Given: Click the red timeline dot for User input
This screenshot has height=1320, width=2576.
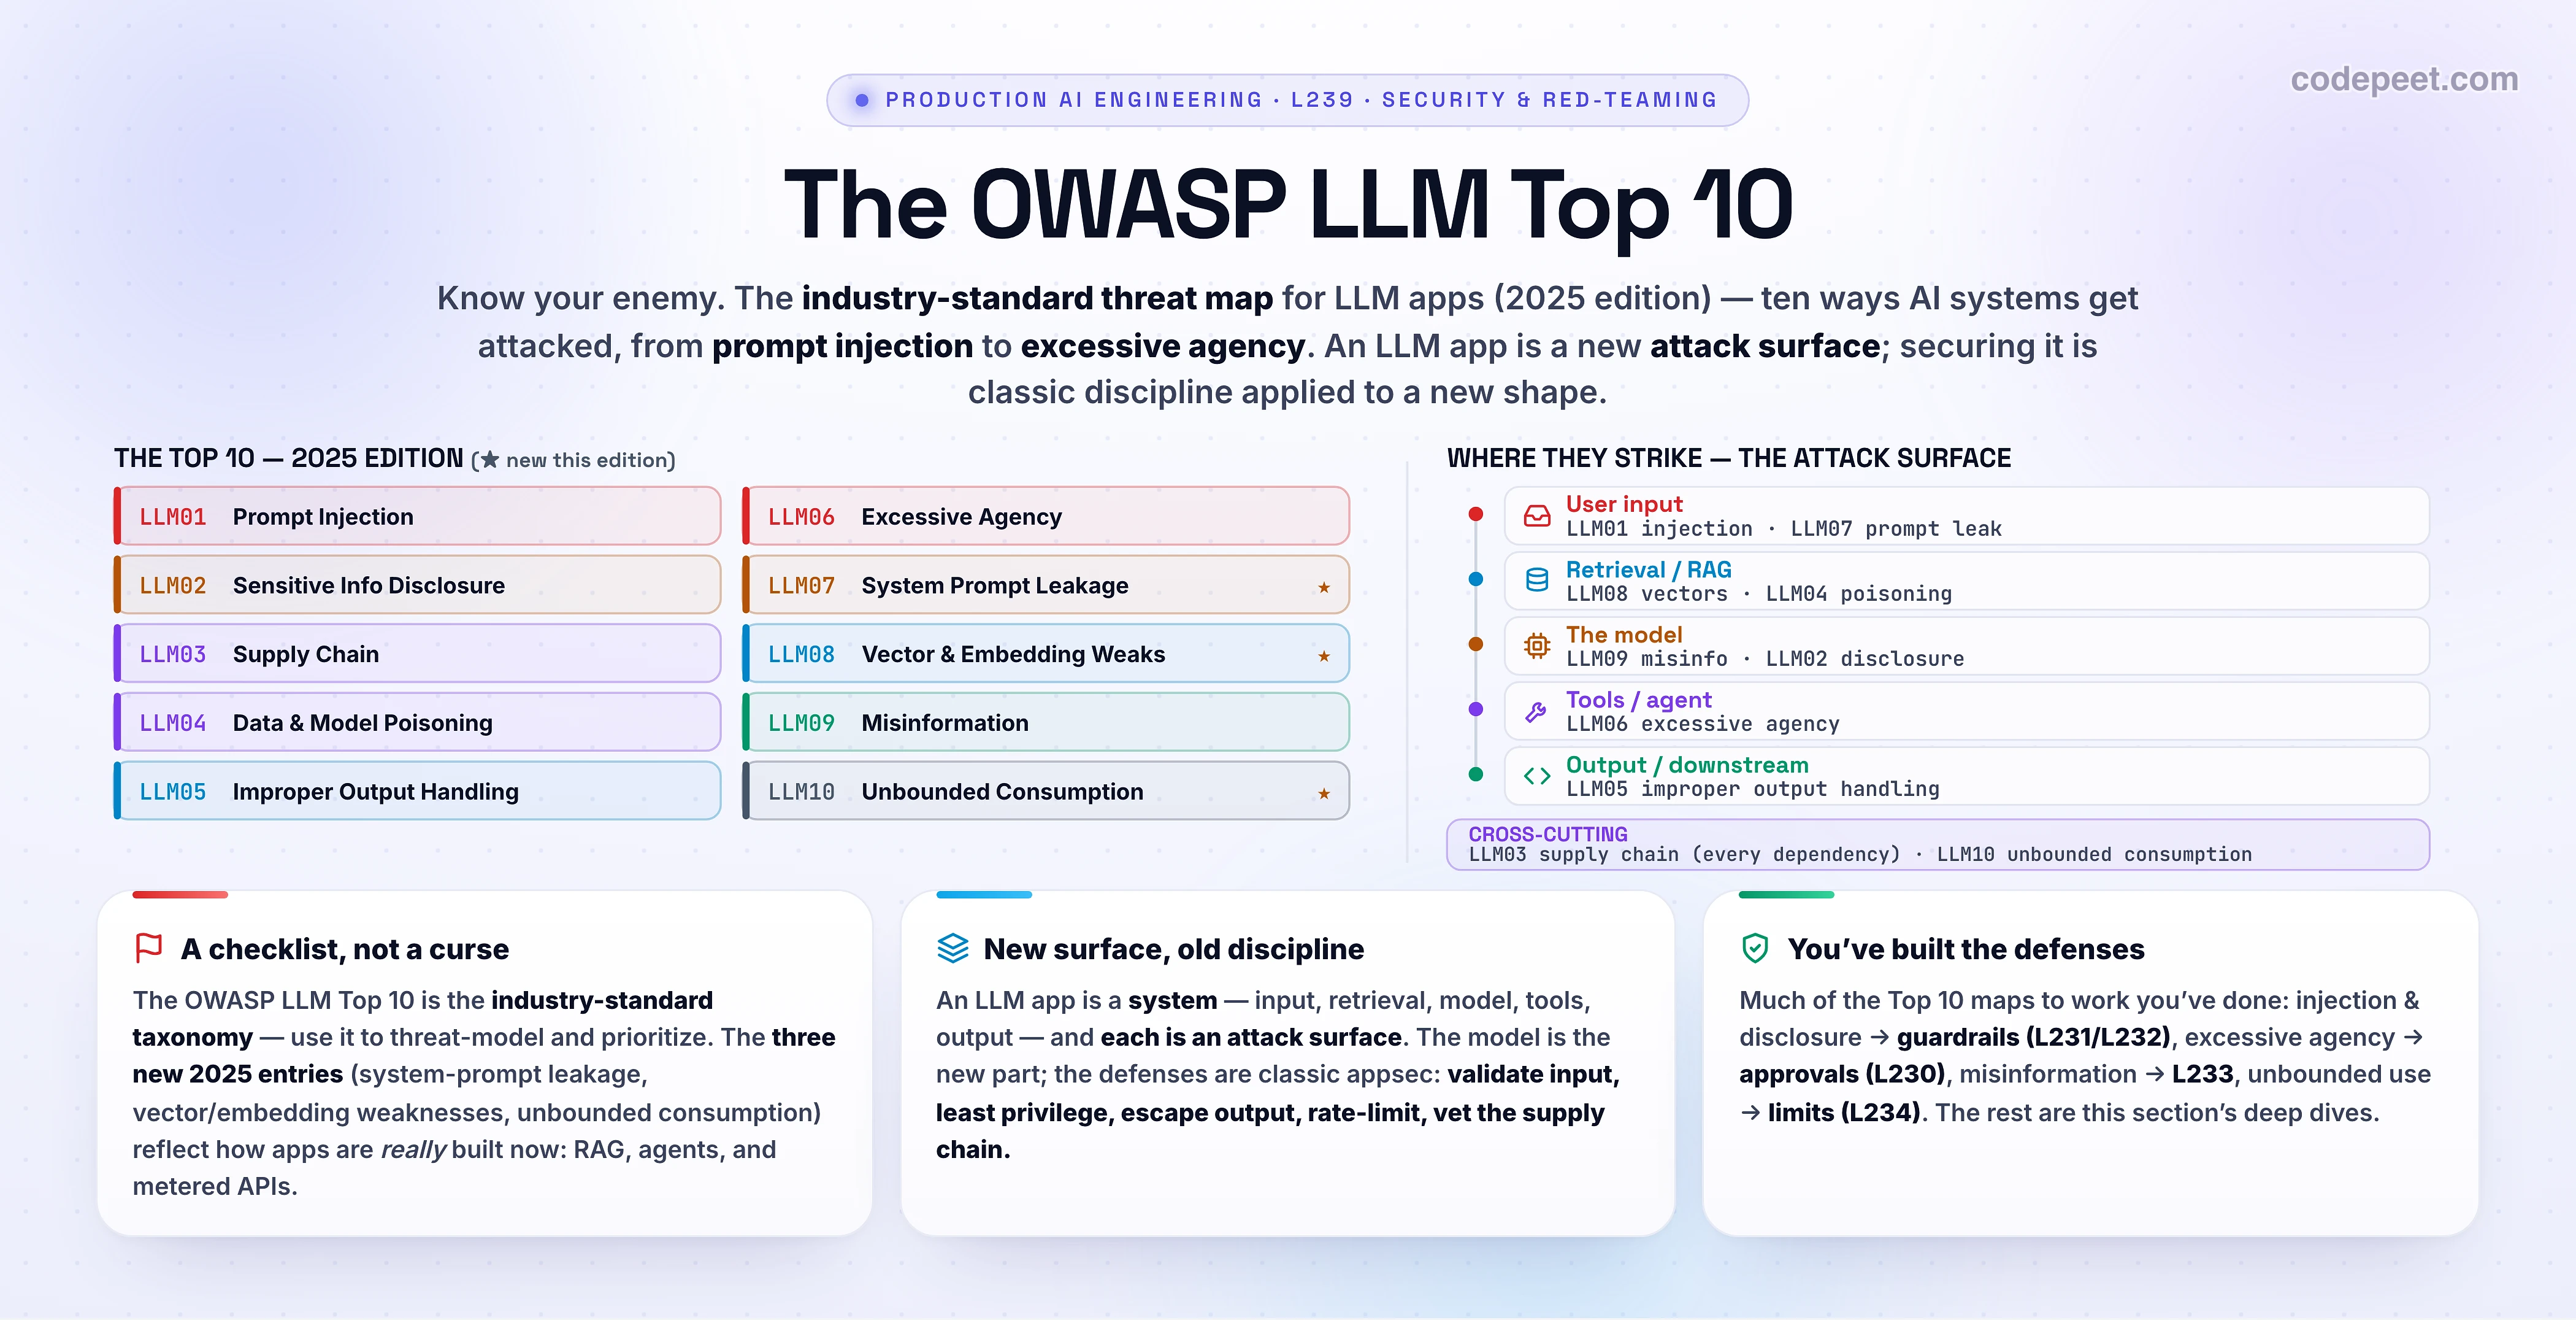Looking at the screenshot, I should pyautogui.click(x=1475, y=514).
